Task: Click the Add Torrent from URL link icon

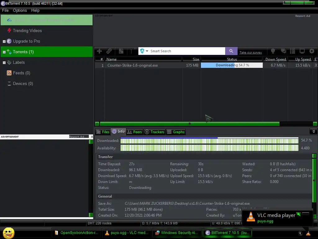Action: [109, 51]
